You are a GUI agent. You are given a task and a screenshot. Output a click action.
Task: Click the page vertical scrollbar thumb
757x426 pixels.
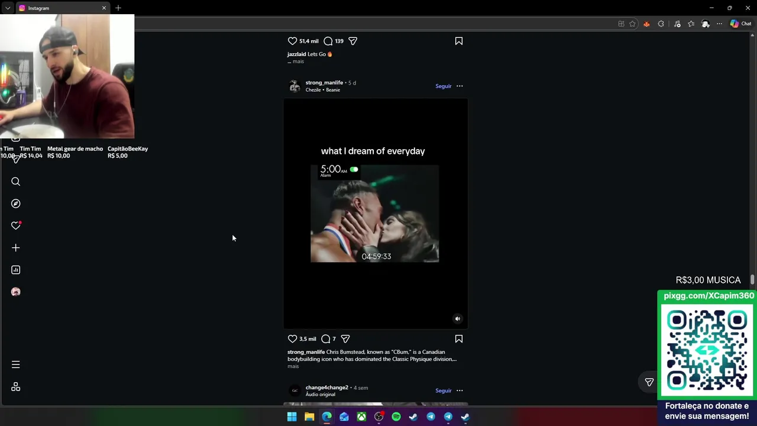tap(752, 279)
